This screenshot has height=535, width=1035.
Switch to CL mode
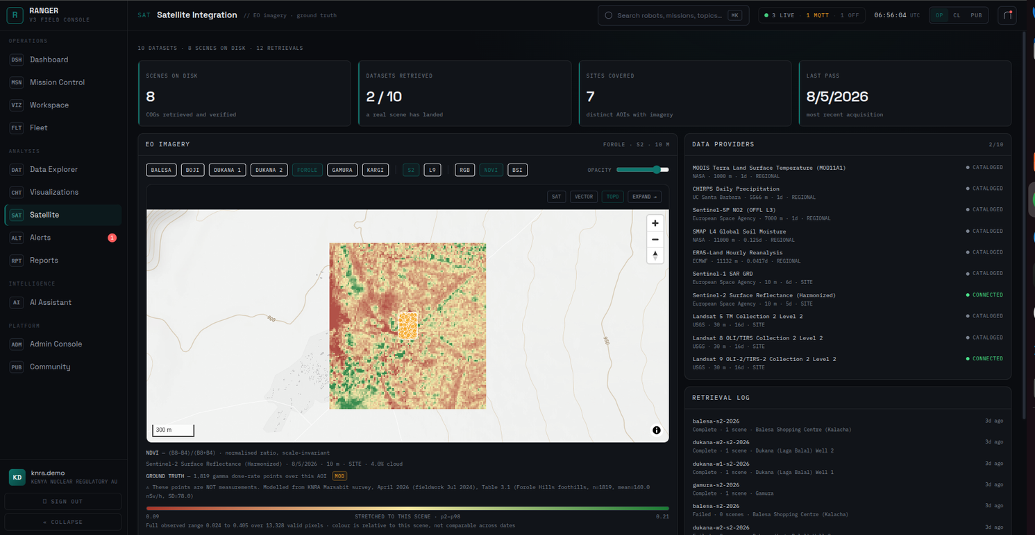click(x=957, y=15)
